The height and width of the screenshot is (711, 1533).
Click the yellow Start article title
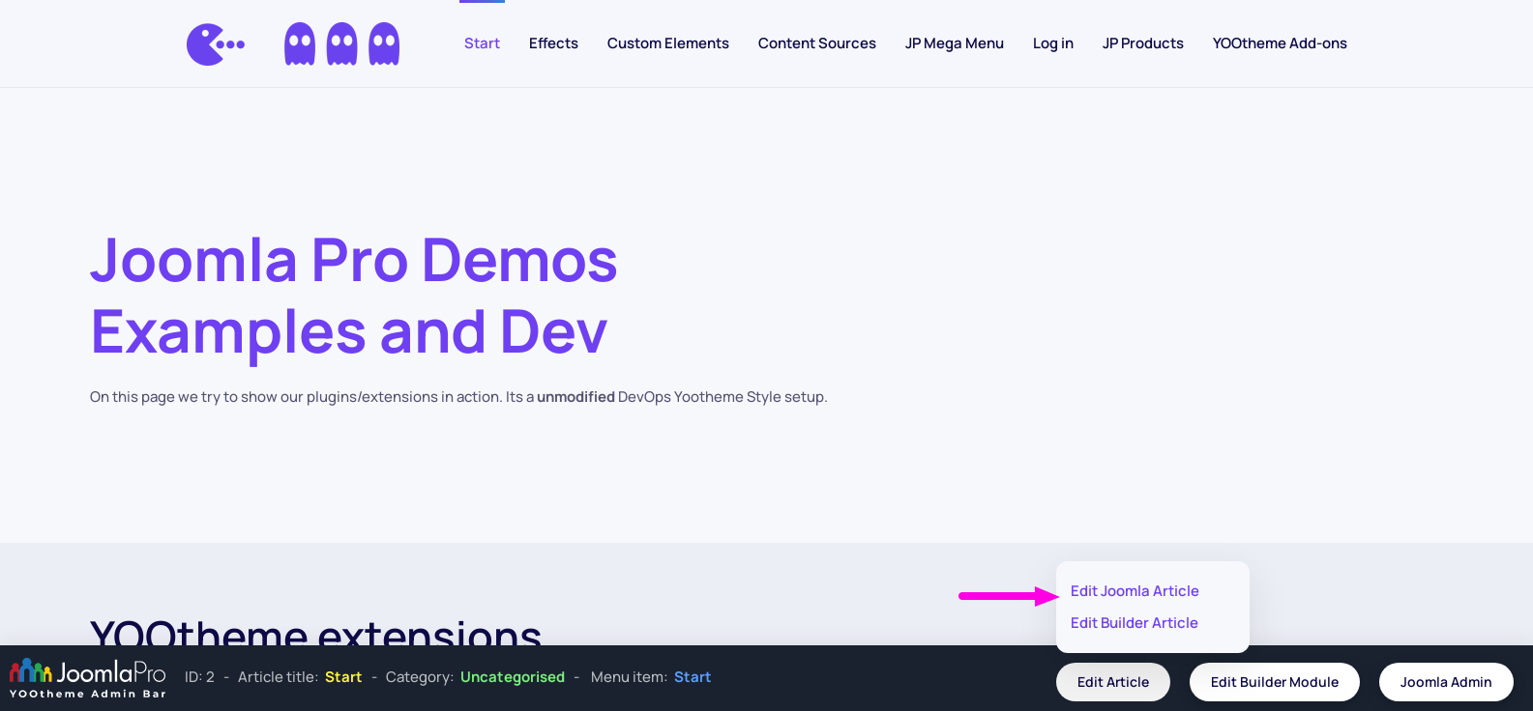click(343, 677)
